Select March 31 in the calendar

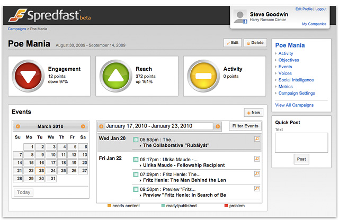(x=51, y=179)
